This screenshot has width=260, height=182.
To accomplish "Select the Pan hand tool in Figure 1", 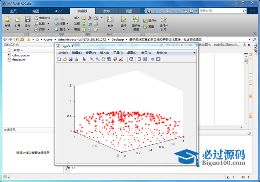I will tap(104, 59).
